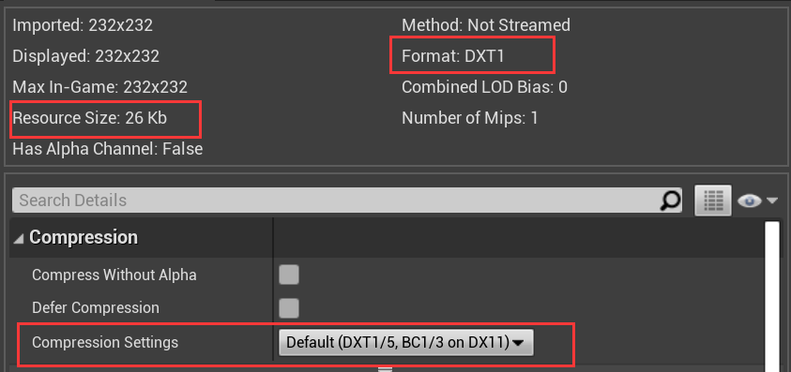Click the magnifier icon in Search Details
Image resolution: width=791 pixels, height=372 pixels.
(670, 201)
